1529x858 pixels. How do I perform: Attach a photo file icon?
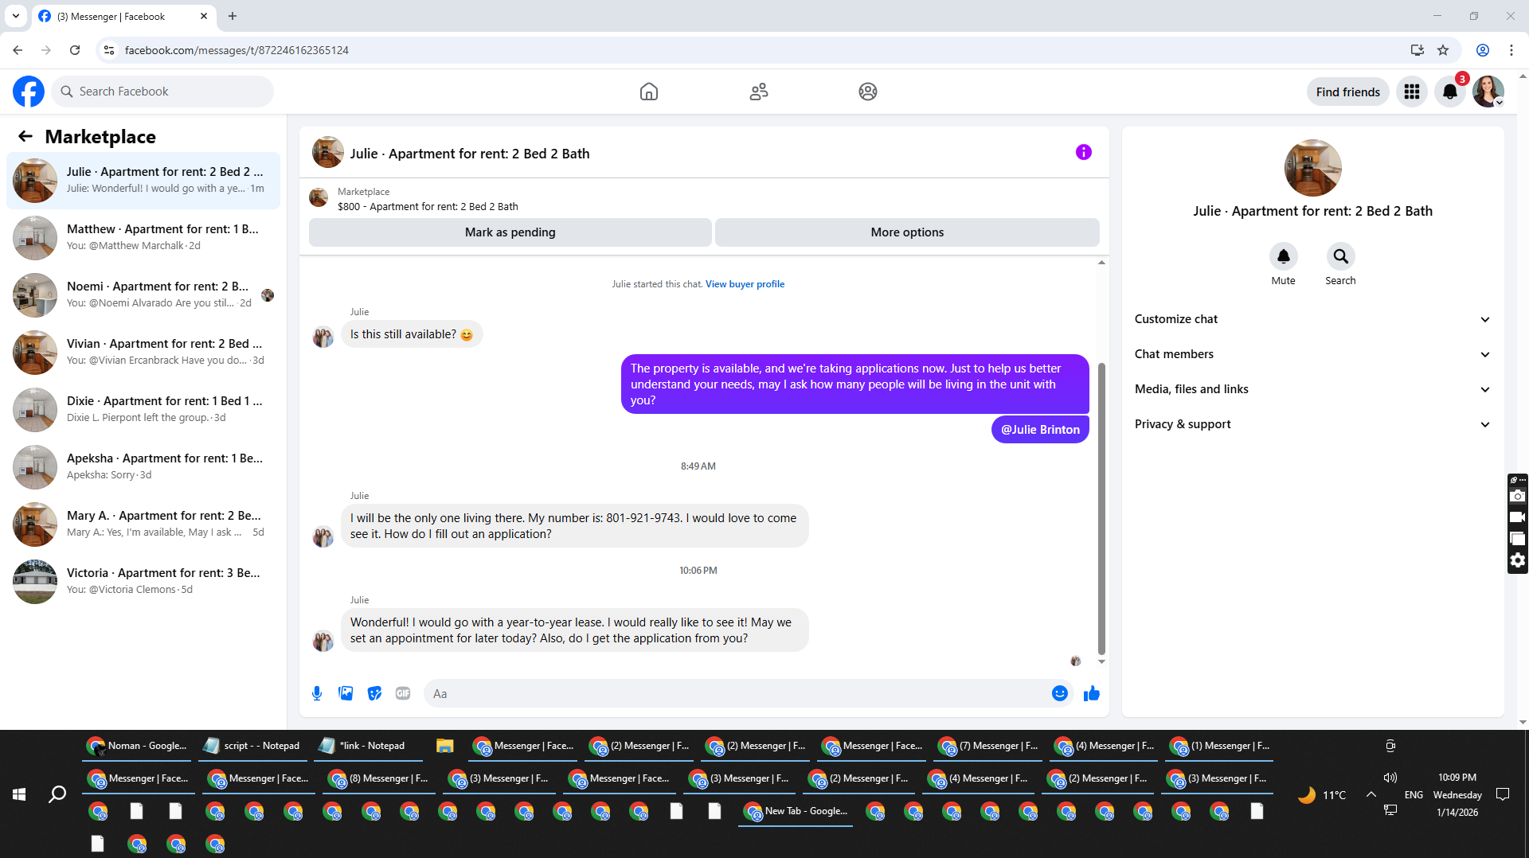tap(346, 693)
